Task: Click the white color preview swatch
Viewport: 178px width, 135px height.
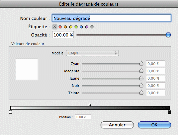Action: pos(27,69)
